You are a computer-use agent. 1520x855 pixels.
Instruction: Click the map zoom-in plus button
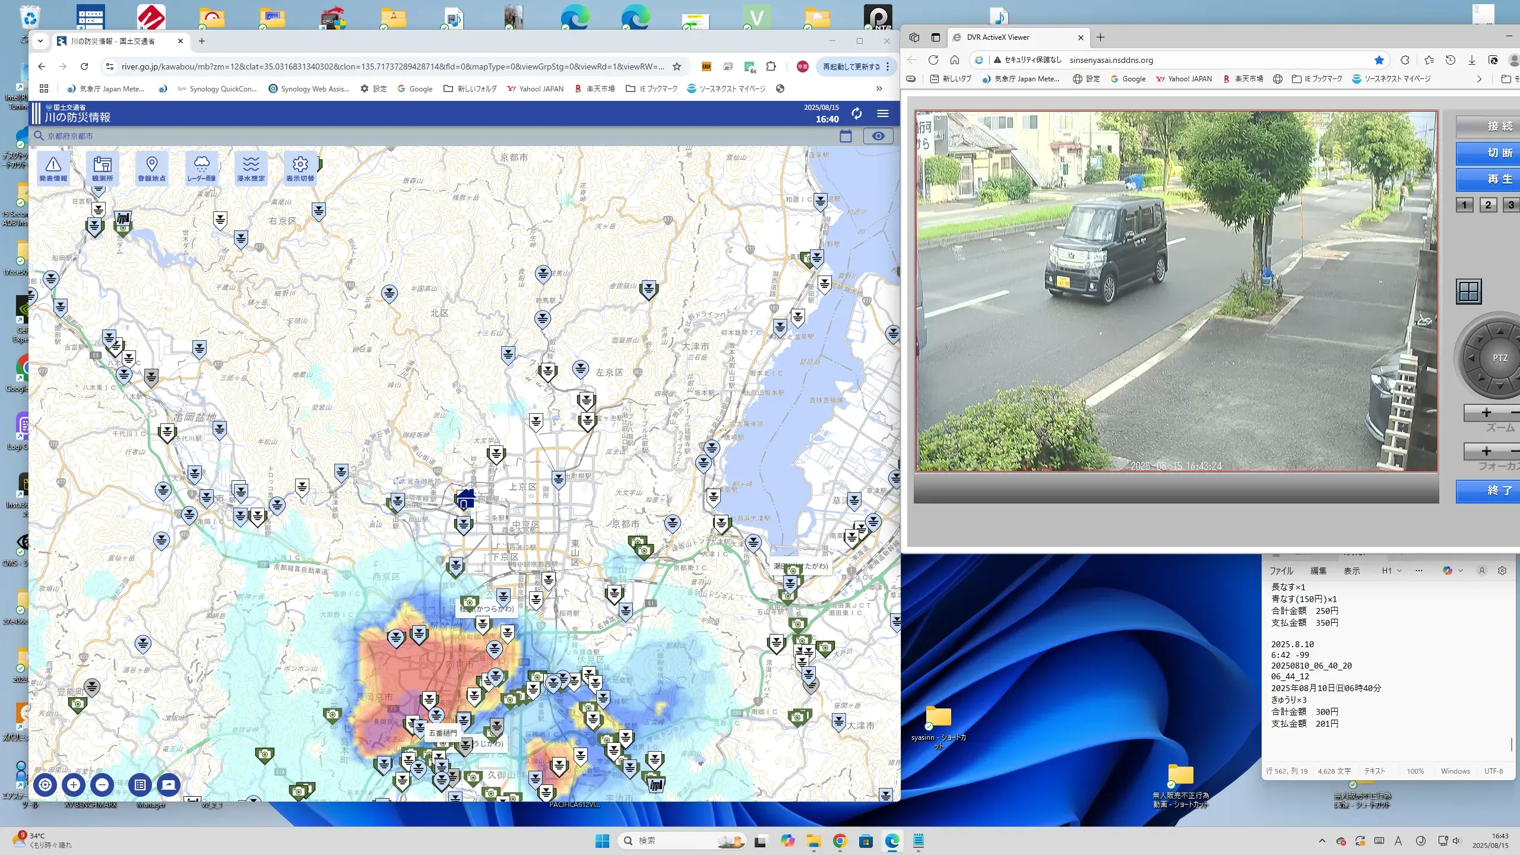(x=74, y=785)
